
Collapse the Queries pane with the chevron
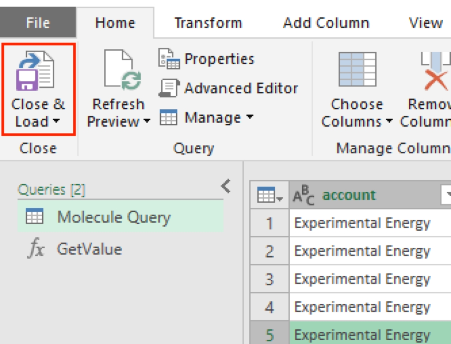click(226, 186)
